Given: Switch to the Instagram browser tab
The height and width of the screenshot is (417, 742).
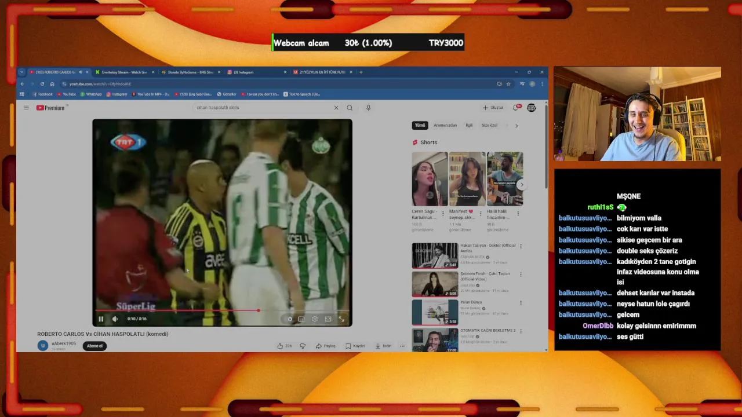Looking at the screenshot, I should pos(256,72).
